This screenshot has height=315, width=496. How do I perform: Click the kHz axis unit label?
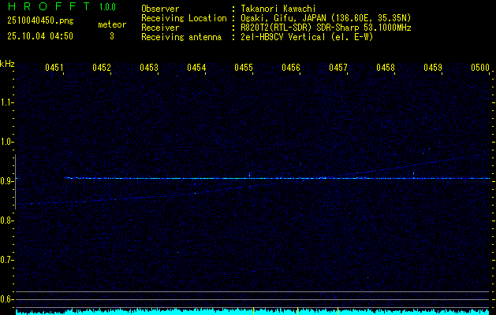click(7, 64)
